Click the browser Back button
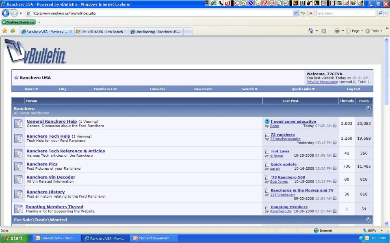This screenshot has width=390, height=243. (x=6, y=13)
